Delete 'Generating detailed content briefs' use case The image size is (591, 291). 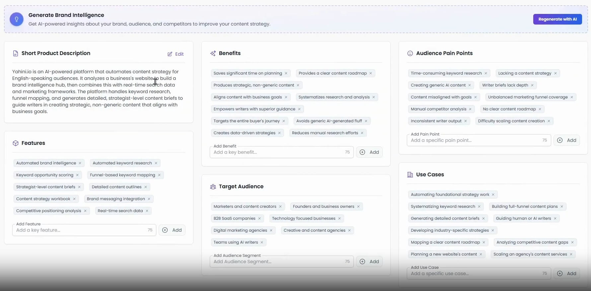click(x=483, y=218)
